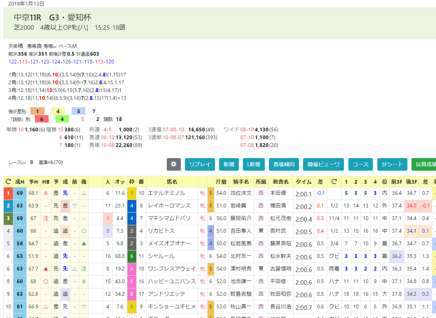Sort by the 成H column header
436x318 pixels.
pos(20,182)
